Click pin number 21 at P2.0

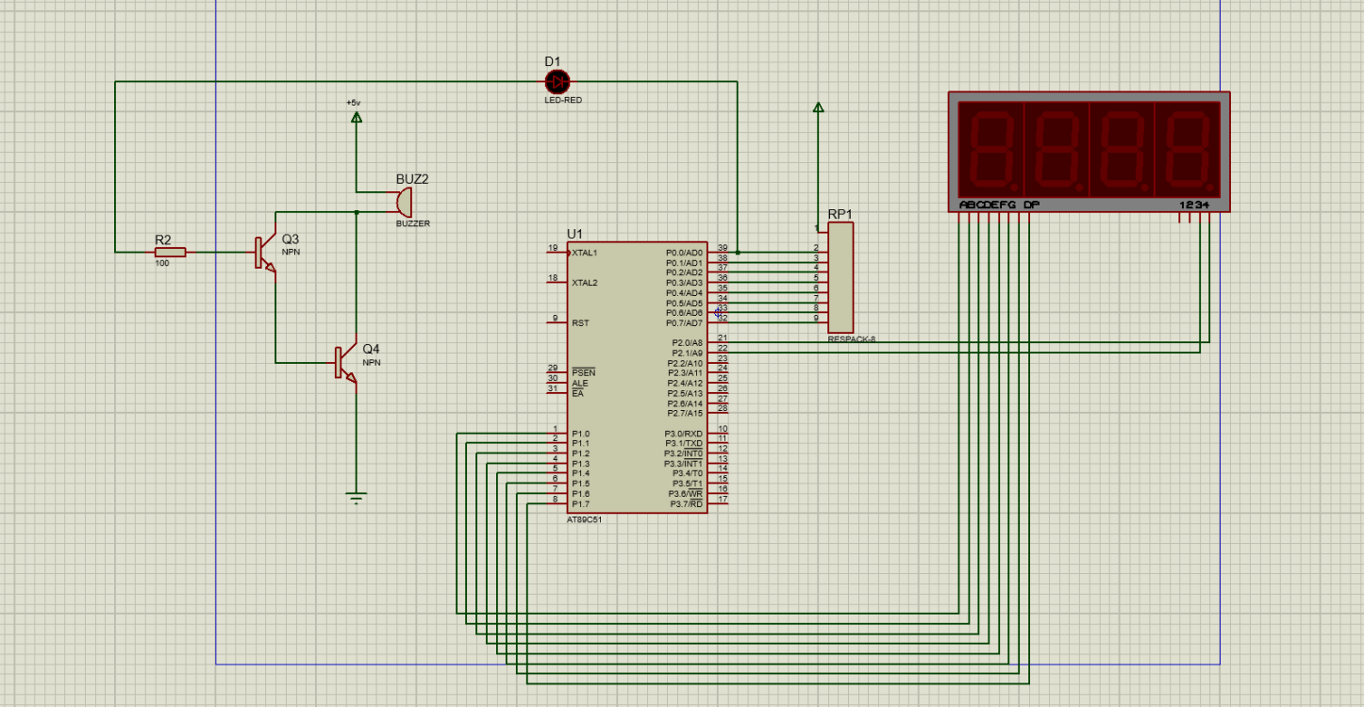(x=722, y=337)
